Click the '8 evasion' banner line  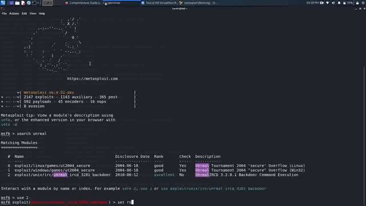34,106
